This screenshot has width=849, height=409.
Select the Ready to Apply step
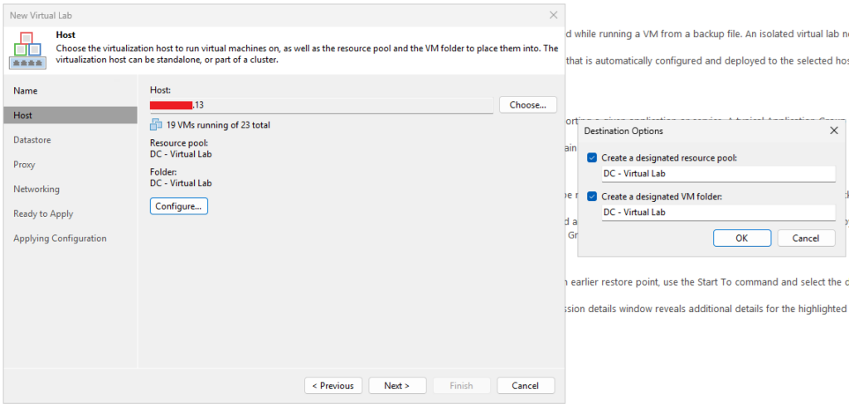(x=43, y=214)
